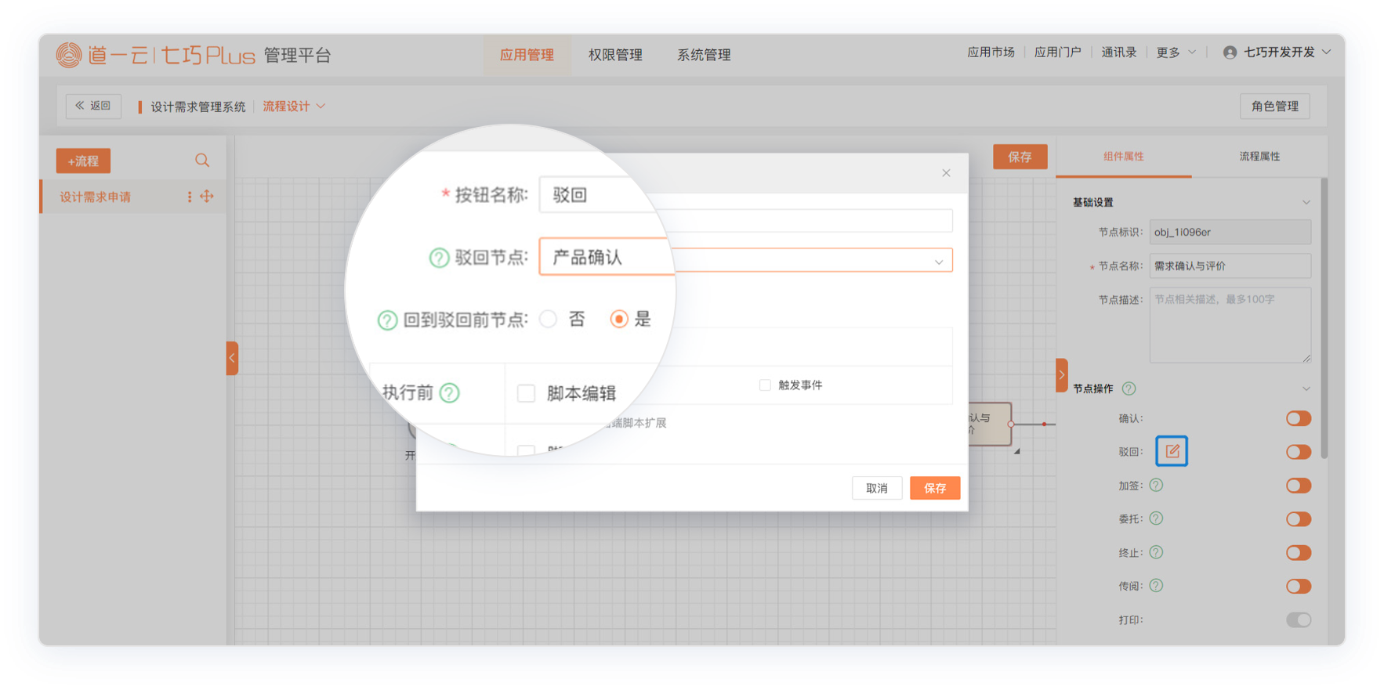Click 取消 in the dialog
The image size is (1384, 690).
pos(876,488)
